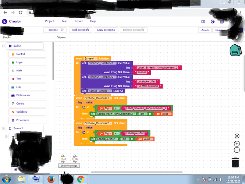Open the volume control in system tray
245x184 pixels.
pos(221,180)
